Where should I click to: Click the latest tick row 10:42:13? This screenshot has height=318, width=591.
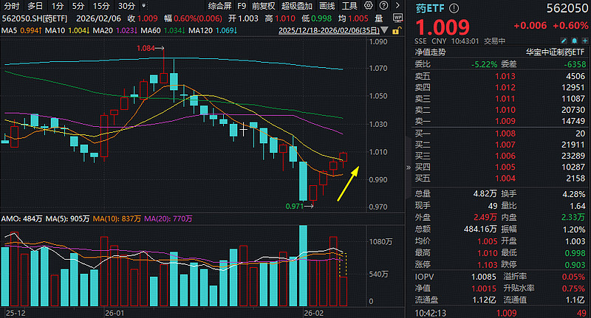[x=501, y=313]
